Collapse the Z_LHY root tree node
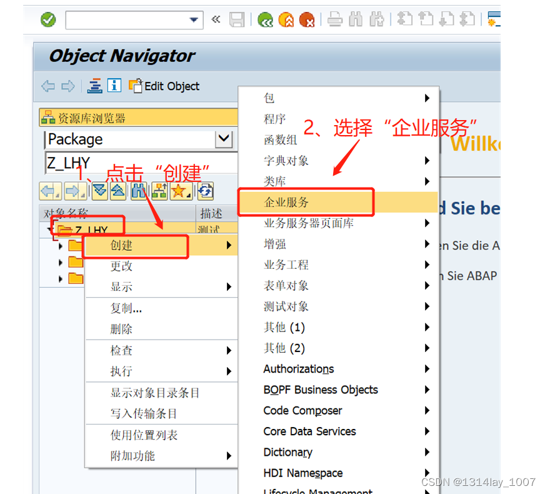Image resolution: width=545 pixels, height=494 pixels. (x=49, y=229)
